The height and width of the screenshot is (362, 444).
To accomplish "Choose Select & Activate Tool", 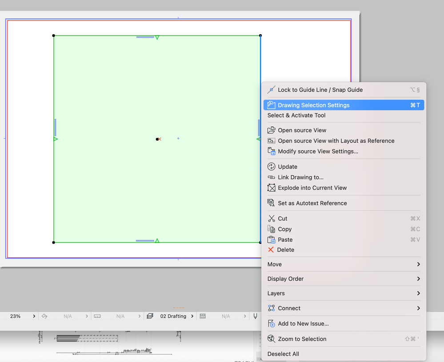I will (344, 115).
